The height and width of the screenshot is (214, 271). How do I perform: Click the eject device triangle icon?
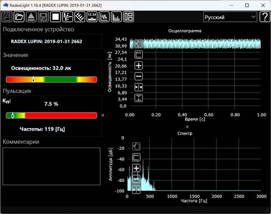click(x=31, y=17)
